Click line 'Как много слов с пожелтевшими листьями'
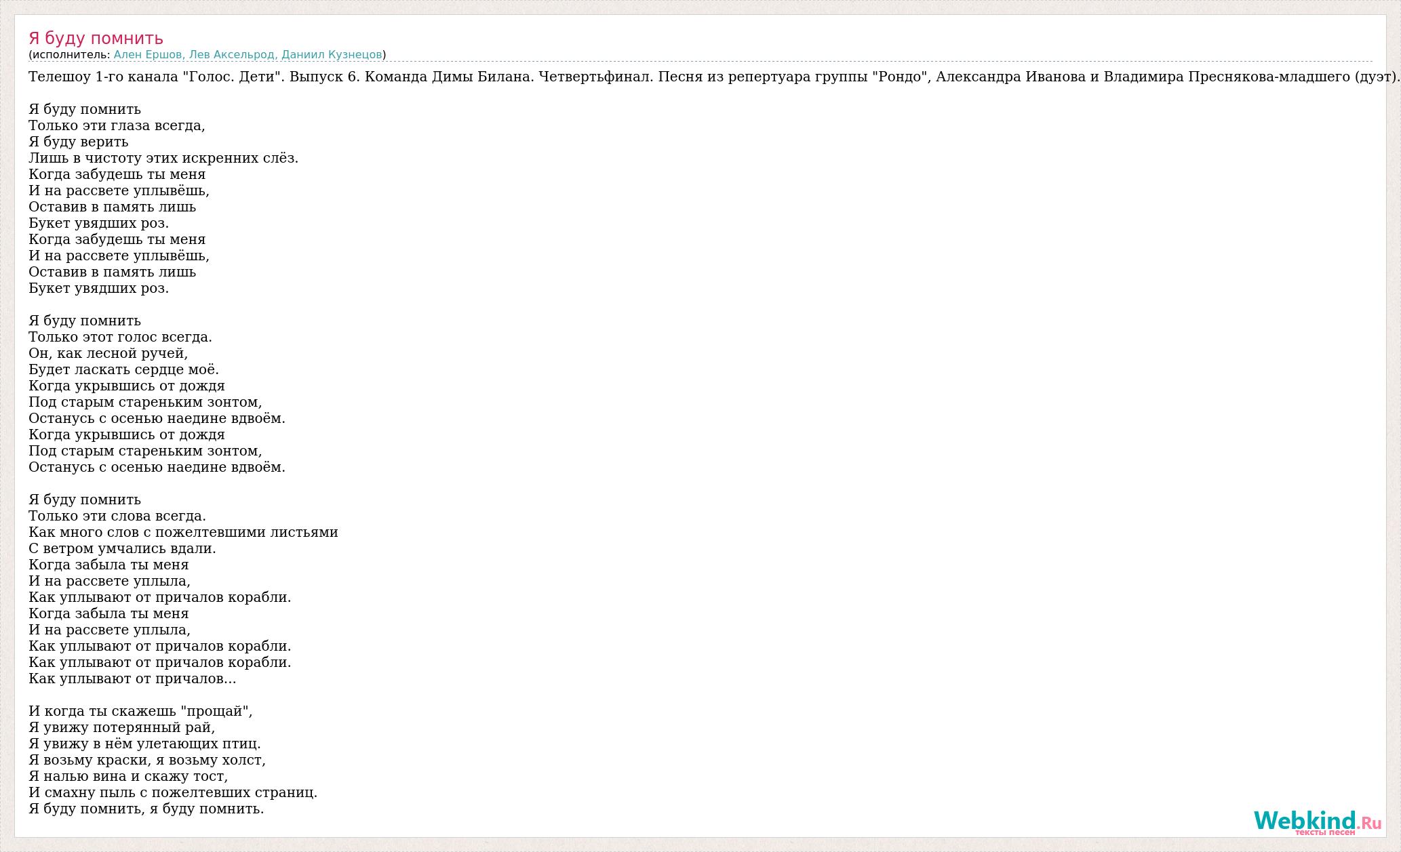The width and height of the screenshot is (1401, 852). [183, 532]
